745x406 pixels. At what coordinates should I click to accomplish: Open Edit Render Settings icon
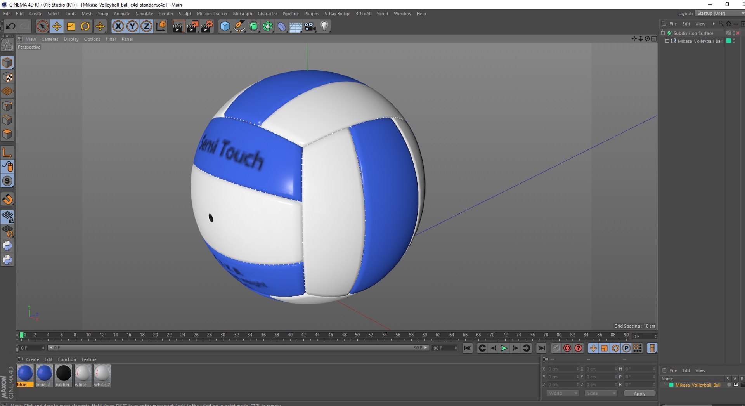207,26
